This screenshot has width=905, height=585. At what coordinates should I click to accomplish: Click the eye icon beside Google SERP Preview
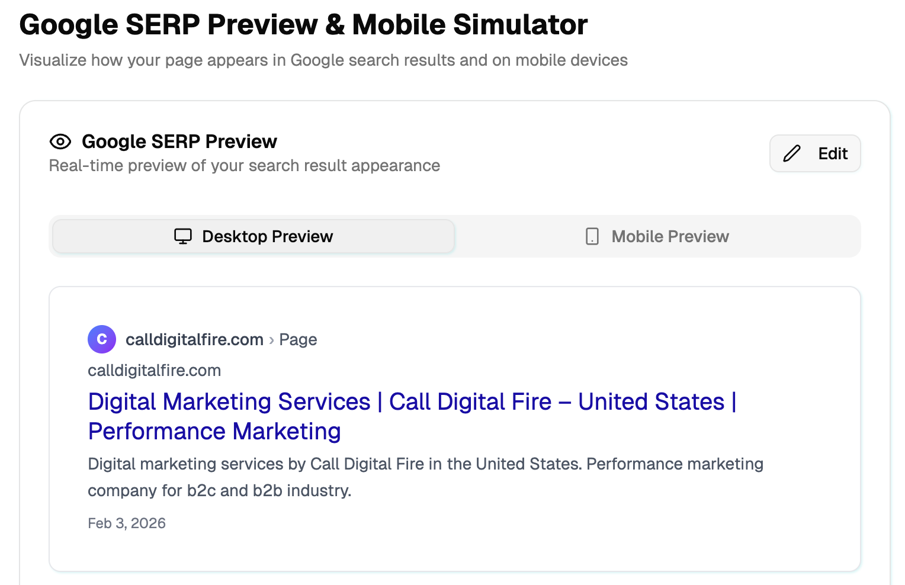[x=60, y=142]
